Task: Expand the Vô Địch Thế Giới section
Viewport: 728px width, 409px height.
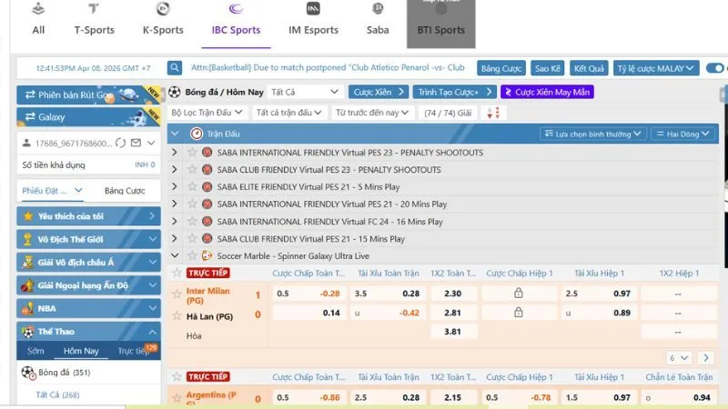Action: click(88, 239)
